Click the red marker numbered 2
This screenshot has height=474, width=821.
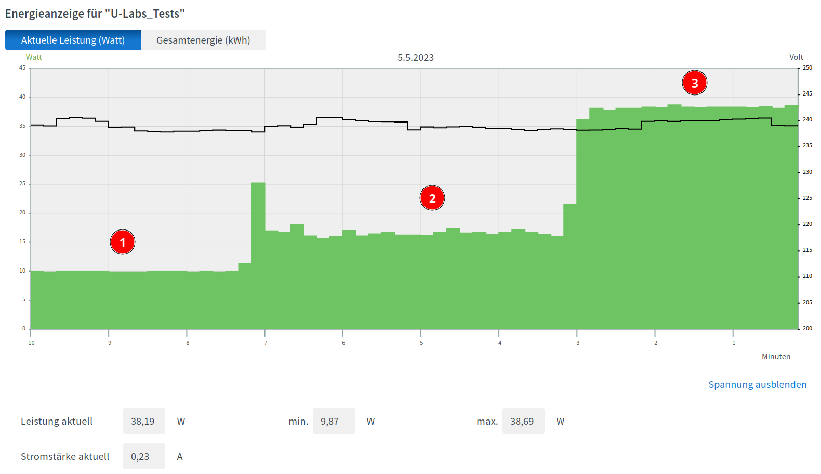click(432, 198)
